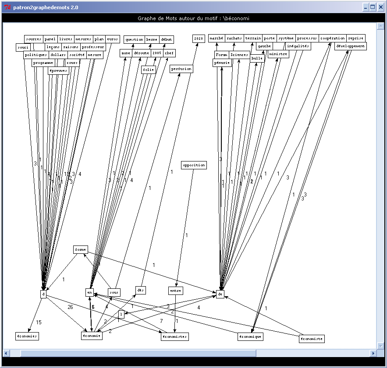This screenshot has width=387, height=368.
Task: Click the "programme" node box
Action: point(43,63)
